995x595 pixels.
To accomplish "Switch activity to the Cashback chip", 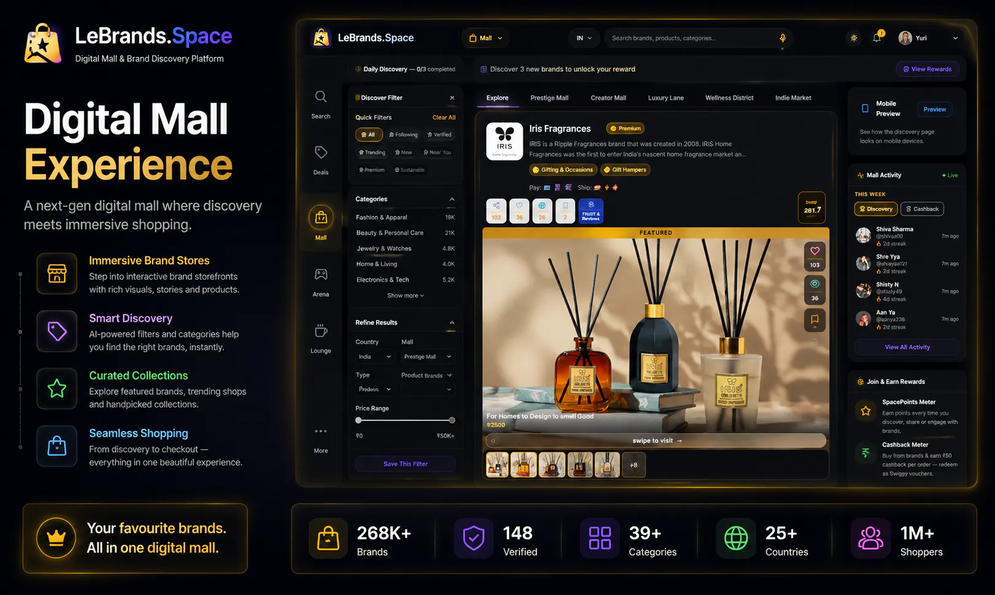I will click(x=922, y=209).
